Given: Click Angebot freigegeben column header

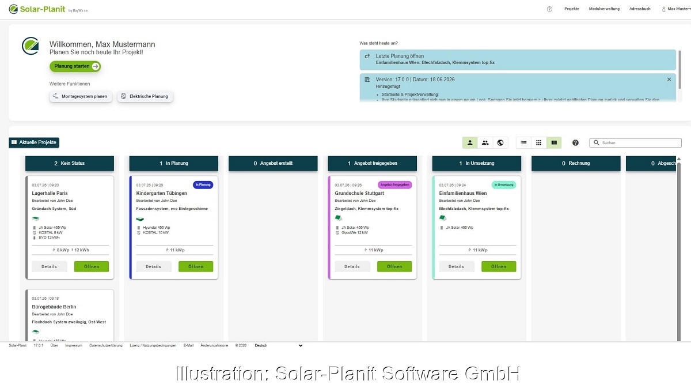Looking at the screenshot, I should [373, 163].
